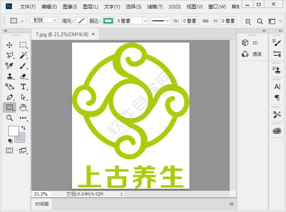Click the W width input field
Screen dimensions: 286x212
189,21
